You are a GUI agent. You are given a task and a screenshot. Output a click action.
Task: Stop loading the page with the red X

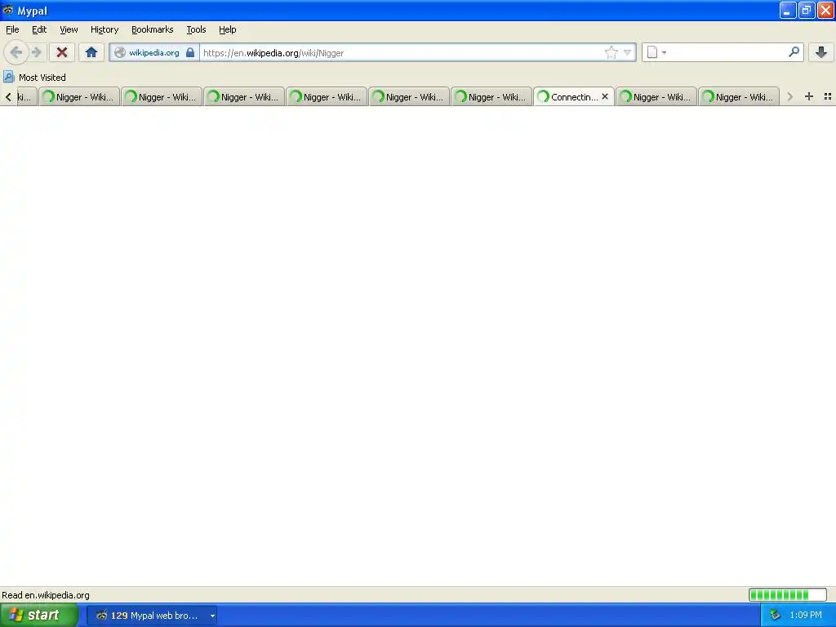(62, 52)
